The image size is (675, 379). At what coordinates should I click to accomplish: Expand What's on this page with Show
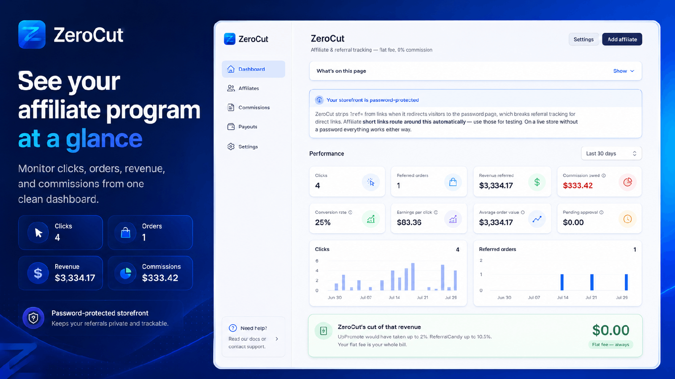[624, 71]
